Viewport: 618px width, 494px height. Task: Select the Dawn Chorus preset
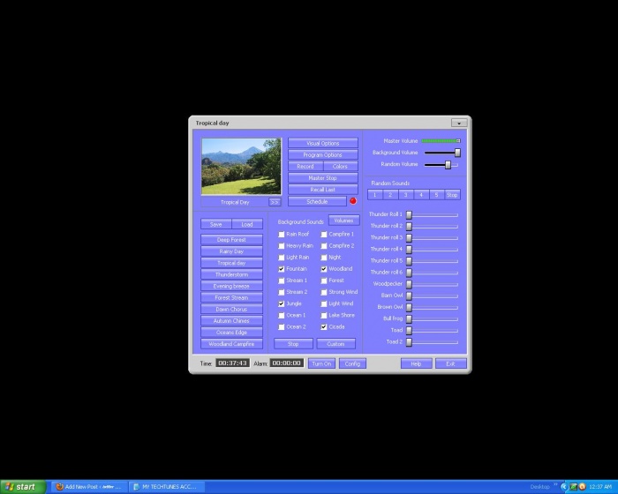231,310
